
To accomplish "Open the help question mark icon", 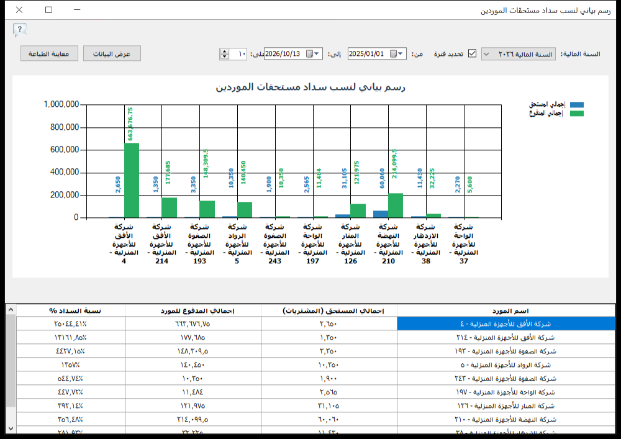I will click(19, 30).
